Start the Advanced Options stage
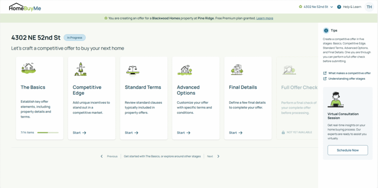This screenshot has width=378, height=188. click(x=183, y=133)
